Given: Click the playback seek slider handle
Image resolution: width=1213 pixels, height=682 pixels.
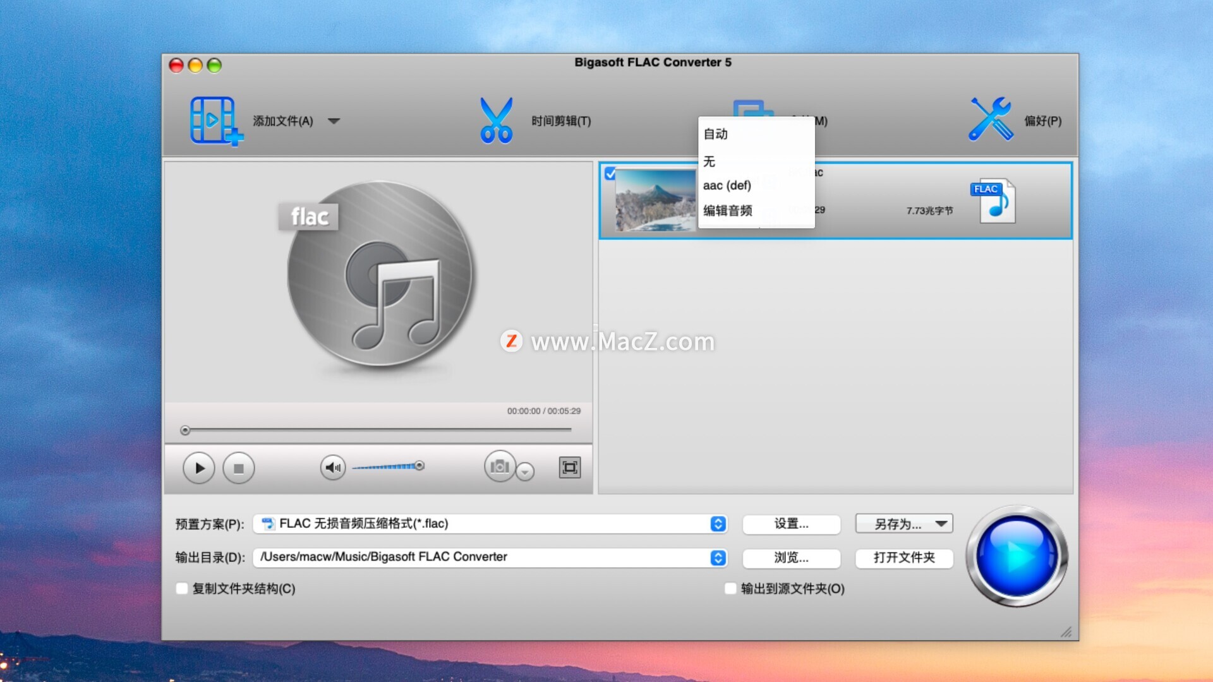Looking at the screenshot, I should 185,430.
